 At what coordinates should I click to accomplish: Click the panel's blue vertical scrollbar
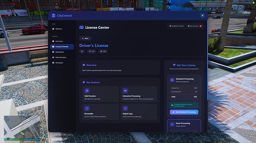[207, 60]
